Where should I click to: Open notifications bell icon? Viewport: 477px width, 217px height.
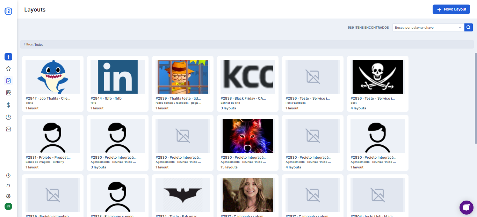point(8,186)
